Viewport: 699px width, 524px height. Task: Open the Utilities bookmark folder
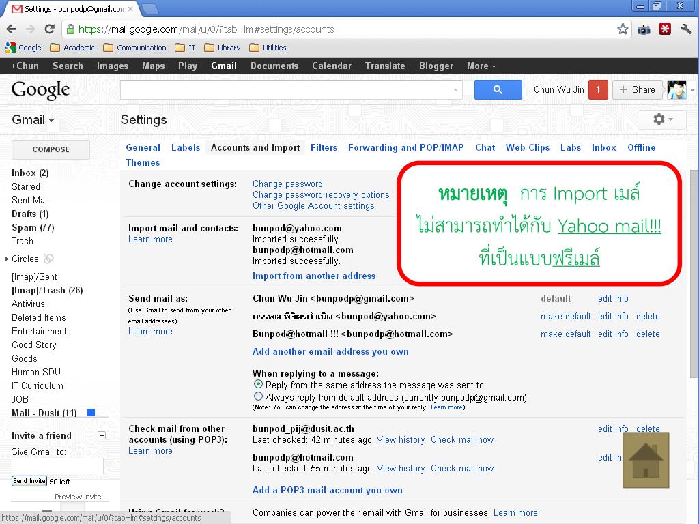(268, 48)
